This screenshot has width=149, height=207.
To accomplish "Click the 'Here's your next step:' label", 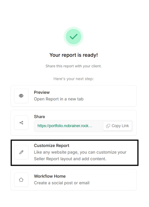I will pos(73,79).
